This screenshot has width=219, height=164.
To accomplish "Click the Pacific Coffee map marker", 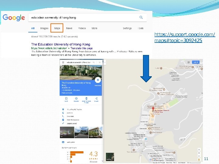I will 152,116.
